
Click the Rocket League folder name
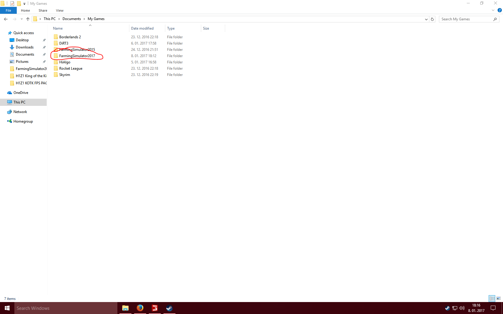coord(71,68)
